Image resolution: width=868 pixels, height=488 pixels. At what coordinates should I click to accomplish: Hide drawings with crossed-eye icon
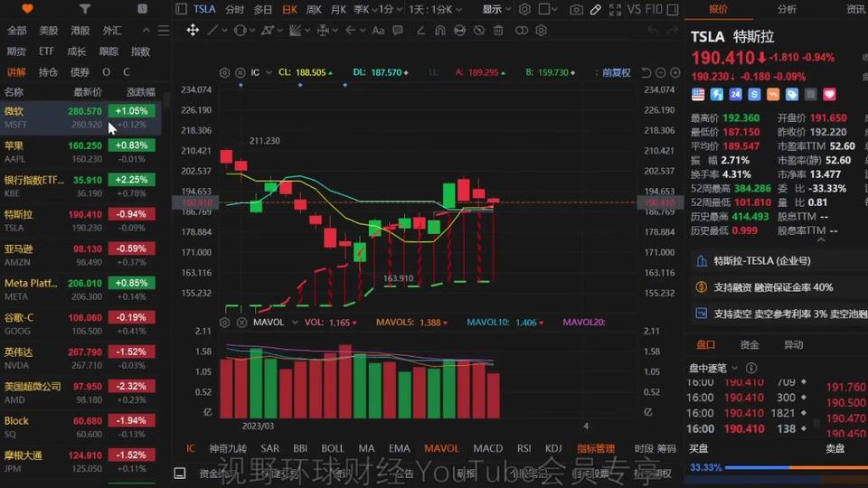tap(479, 31)
